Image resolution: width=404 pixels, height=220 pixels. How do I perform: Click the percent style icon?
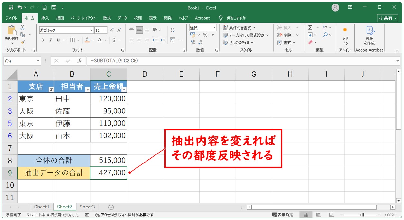coord(205,35)
